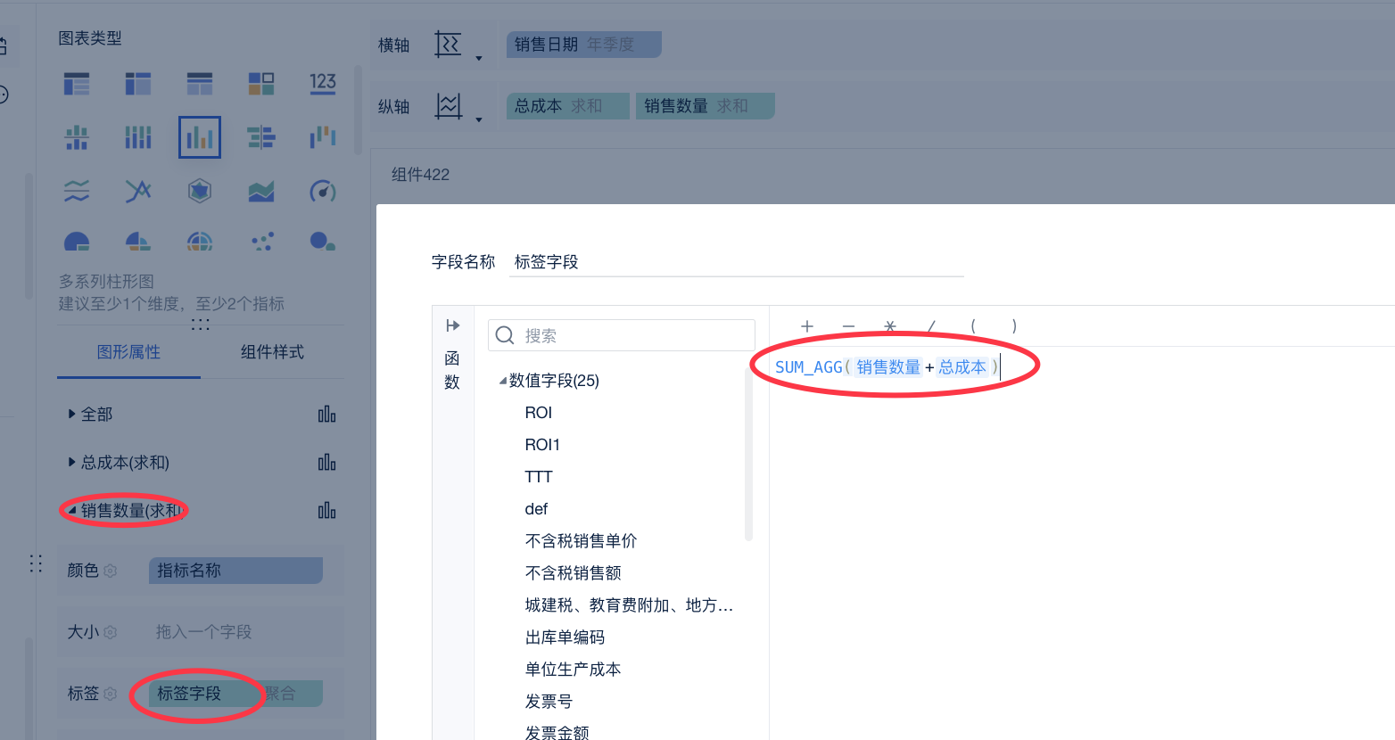
Task: Insert the multiply operator
Action: coord(889,326)
